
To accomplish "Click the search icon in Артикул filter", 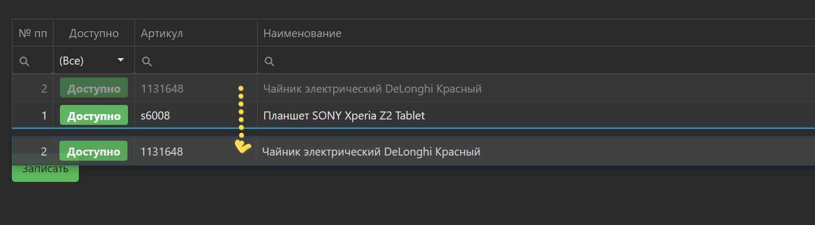I will (146, 61).
